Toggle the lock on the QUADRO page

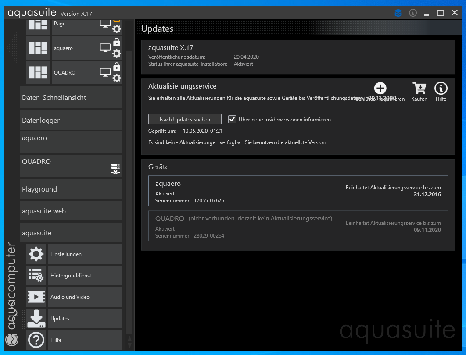coord(116,67)
